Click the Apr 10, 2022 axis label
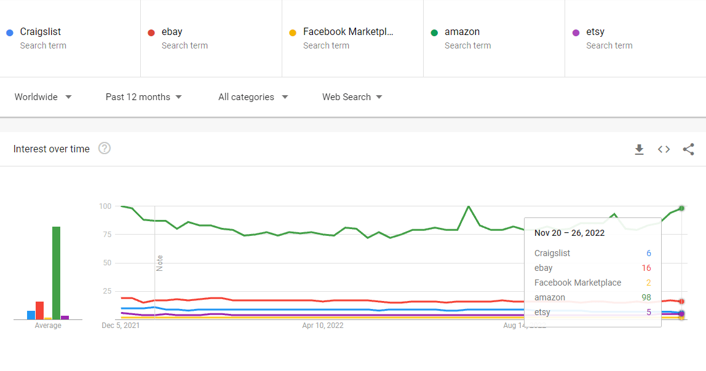This screenshot has width=706, height=371. coord(323,325)
